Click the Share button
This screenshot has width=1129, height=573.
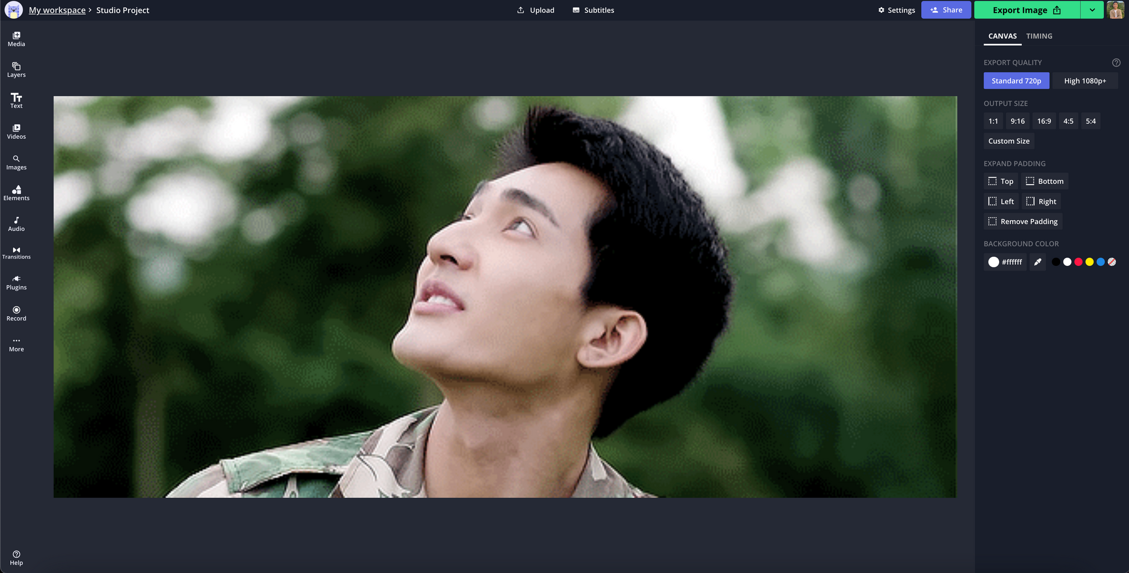[x=946, y=10]
